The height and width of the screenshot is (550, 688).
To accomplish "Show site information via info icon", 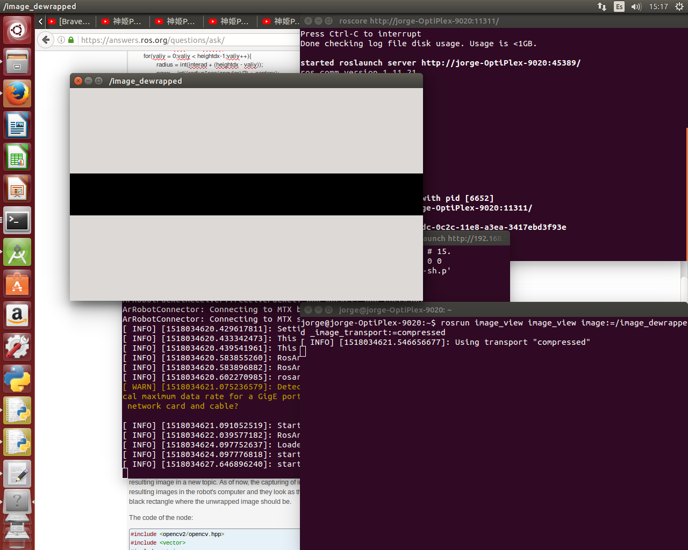I will click(x=61, y=40).
